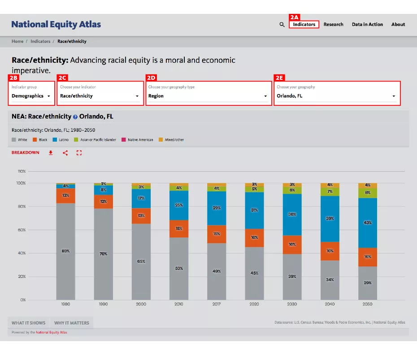Click the National Equity Atlas logo
Screen dimensions: 417x355
(x=56, y=24)
